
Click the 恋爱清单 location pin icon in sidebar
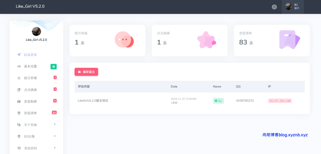19,113
